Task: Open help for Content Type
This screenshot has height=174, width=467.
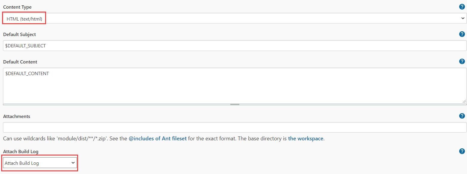Action: click(462, 7)
